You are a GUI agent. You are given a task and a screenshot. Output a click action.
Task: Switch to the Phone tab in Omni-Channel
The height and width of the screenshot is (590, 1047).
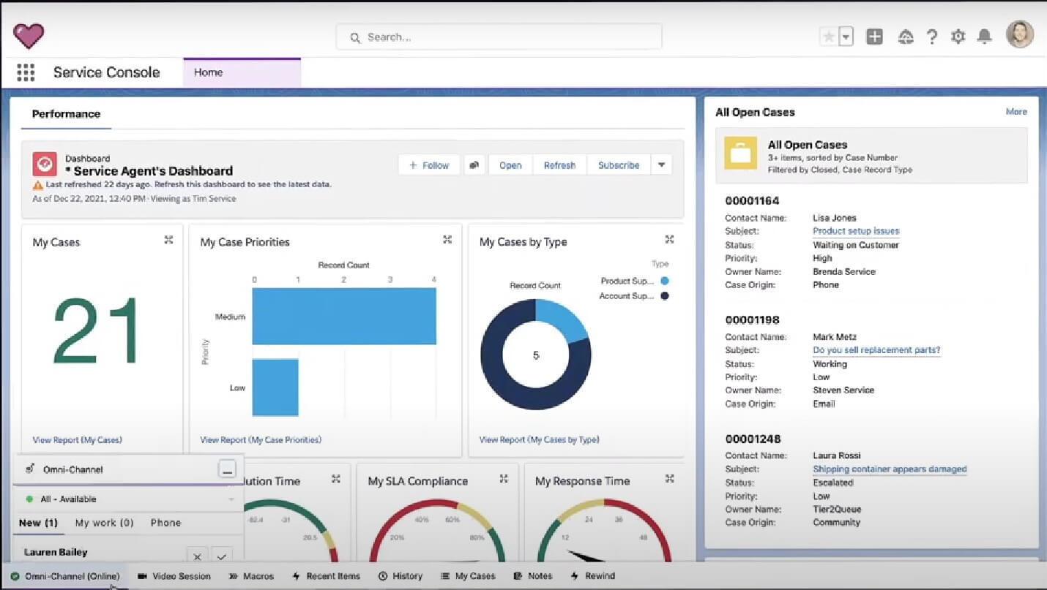(x=165, y=523)
